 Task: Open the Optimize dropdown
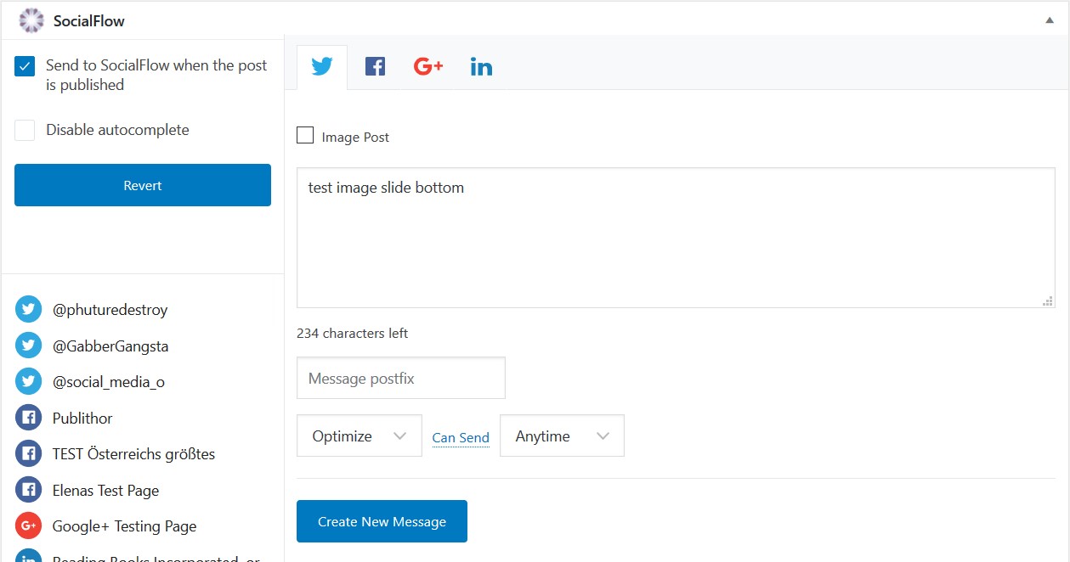359,436
